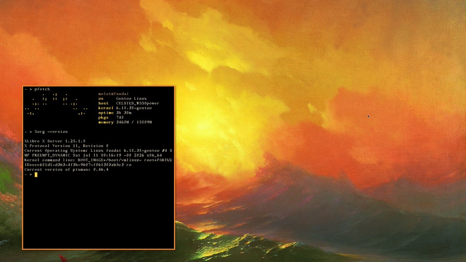Click the yellow cursor block at the prompt
Screen dimensions: 466x262
tap(36, 174)
